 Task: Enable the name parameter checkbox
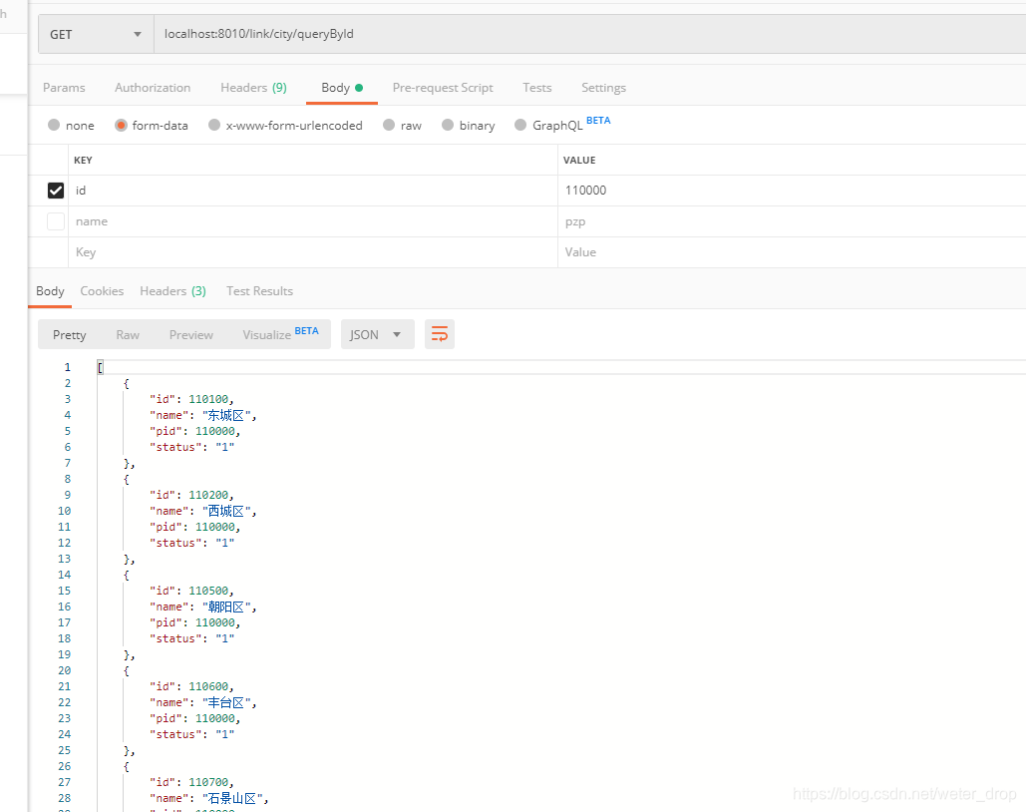coord(56,221)
